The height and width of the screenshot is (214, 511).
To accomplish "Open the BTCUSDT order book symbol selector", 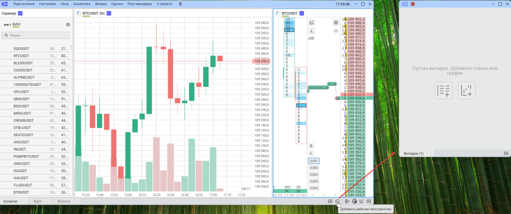I will [288, 13].
